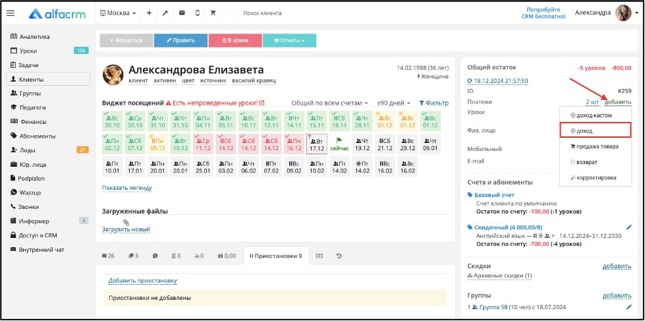Click the mobile phone icon in the top bar
645x321 pixels.
[197, 13]
